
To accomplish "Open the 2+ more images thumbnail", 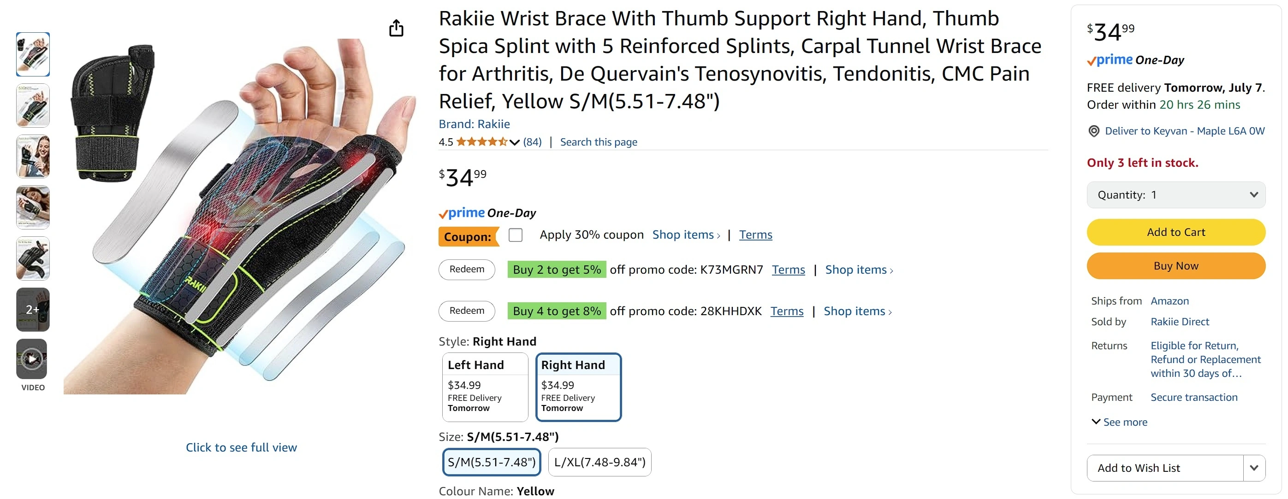I will 32,310.
